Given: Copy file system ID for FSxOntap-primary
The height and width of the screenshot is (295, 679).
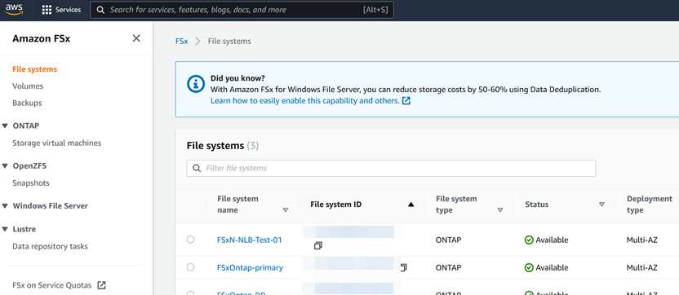Looking at the screenshot, I should click(403, 267).
